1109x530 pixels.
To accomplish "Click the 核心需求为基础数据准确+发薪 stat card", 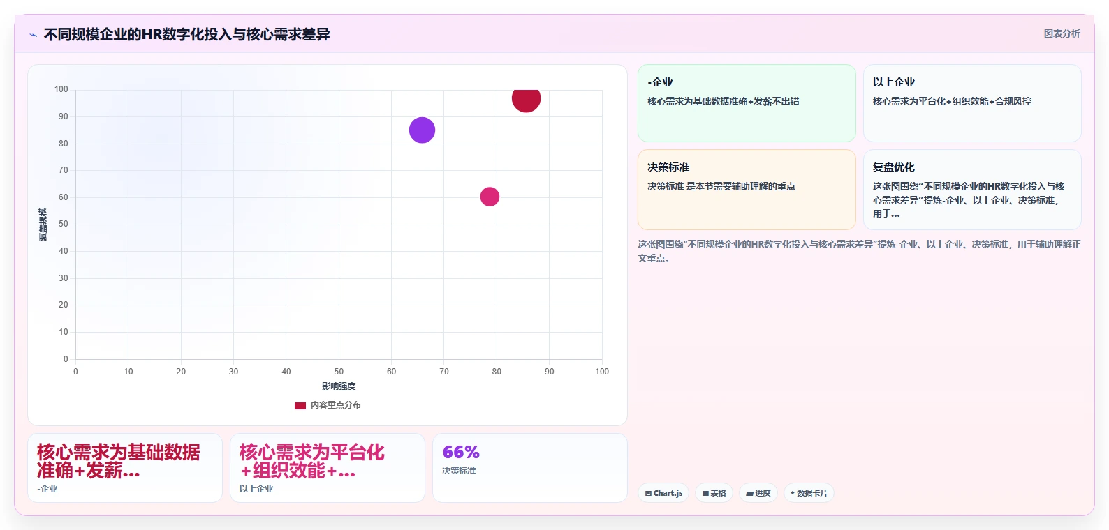I will click(x=125, y=468).
